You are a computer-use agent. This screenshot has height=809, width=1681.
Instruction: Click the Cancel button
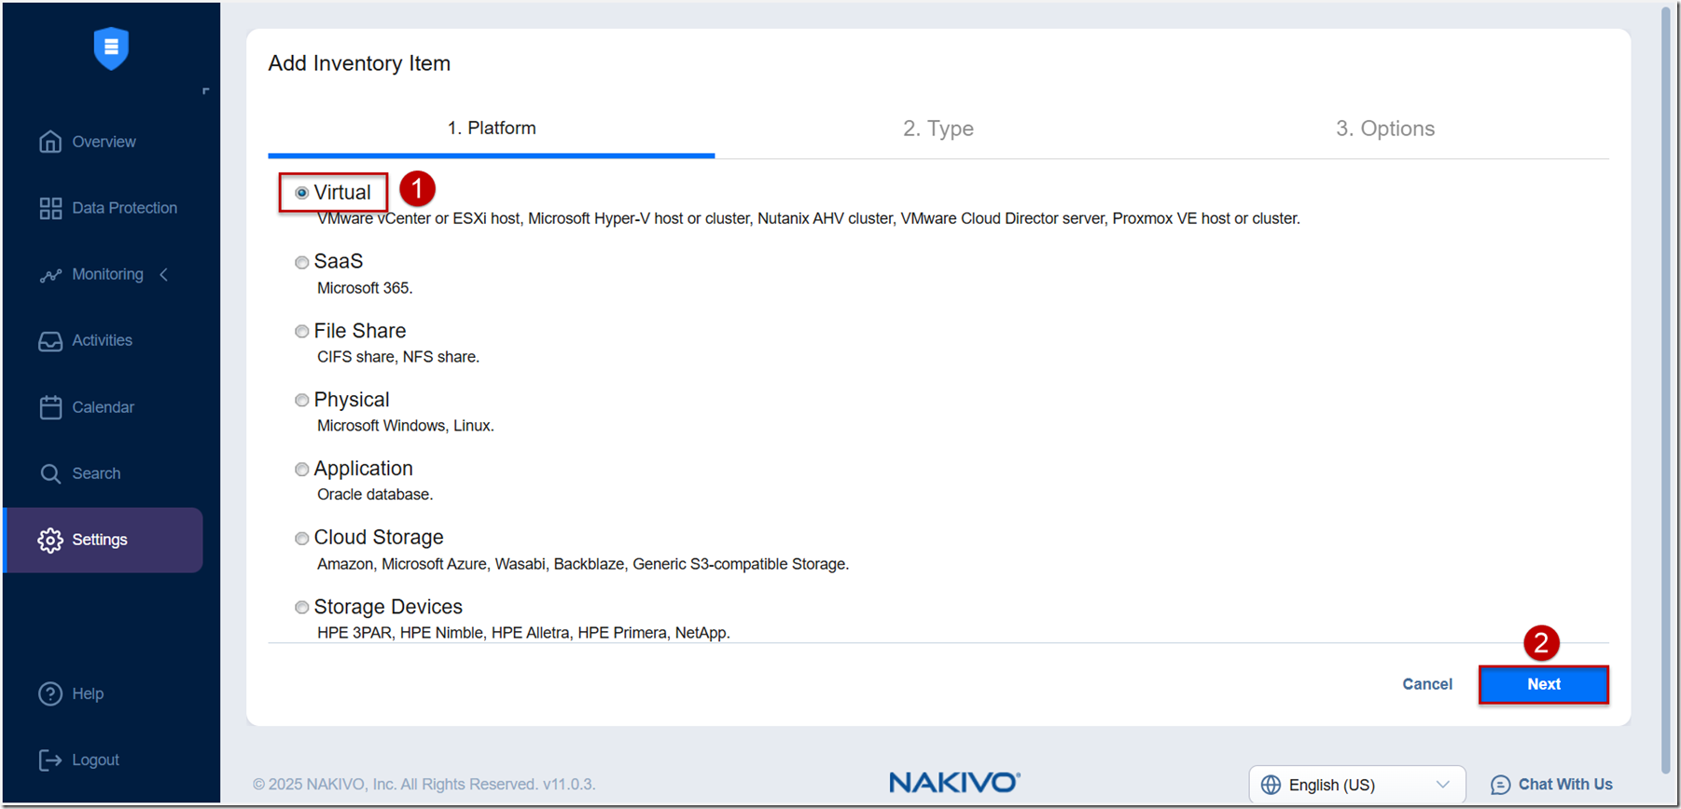coord(1427,684)
